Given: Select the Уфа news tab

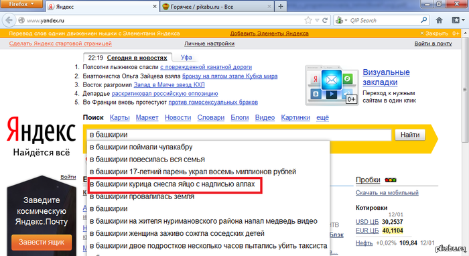Looking at the screenshot, I should (186, 58).
